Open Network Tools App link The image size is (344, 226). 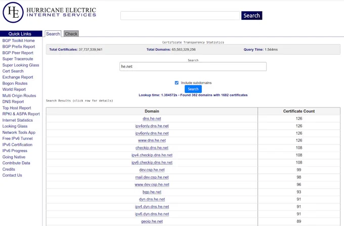[x=19, y=132]
